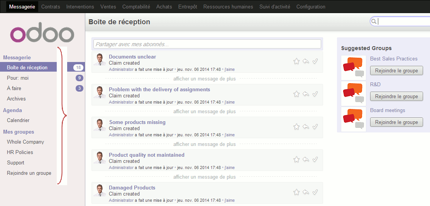430x206 pixels.
Task: Reply to the Documents unclear message
Action: tap(306, 61)
